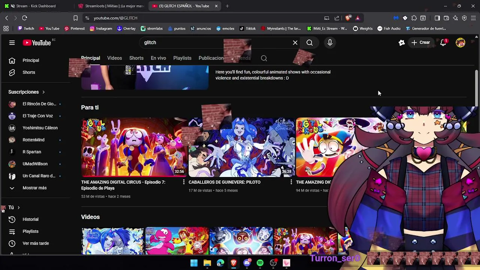Open the Fish Audio bookmark
Screen dimensions: 480x270
click(389, 28)
